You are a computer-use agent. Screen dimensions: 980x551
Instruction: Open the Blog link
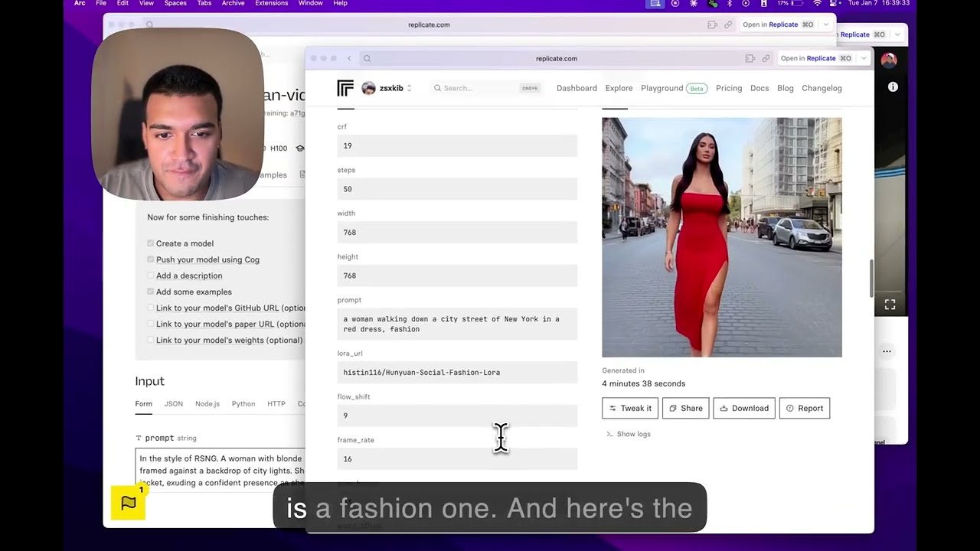(x=786, y=88)
